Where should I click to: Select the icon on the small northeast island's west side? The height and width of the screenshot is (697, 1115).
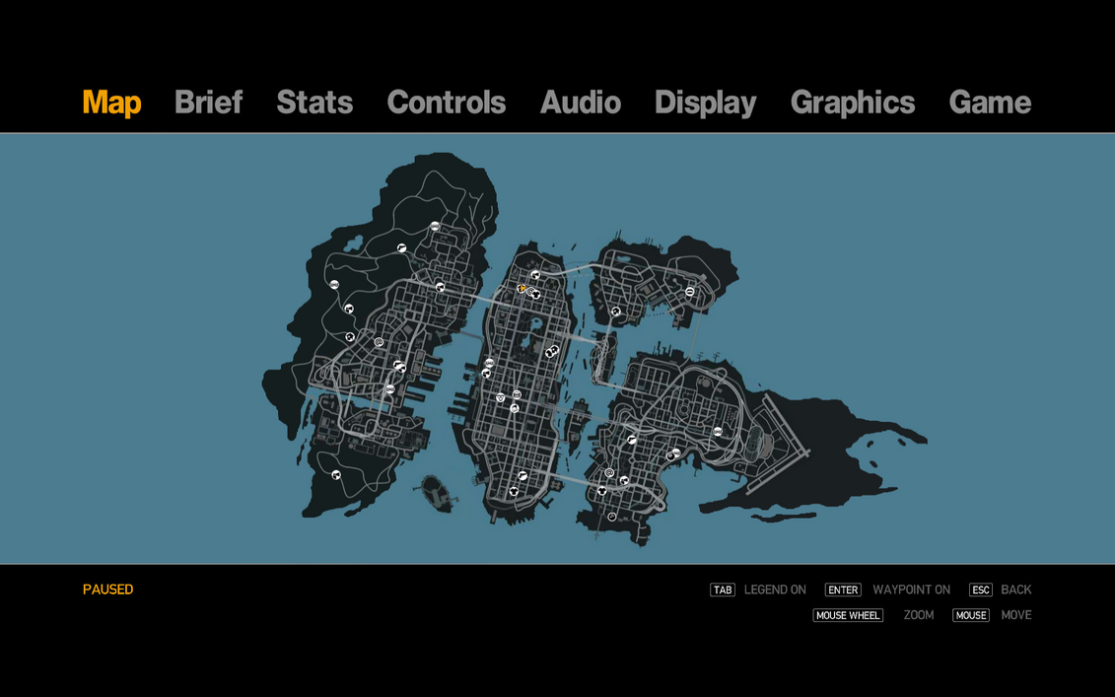point(616,312)
